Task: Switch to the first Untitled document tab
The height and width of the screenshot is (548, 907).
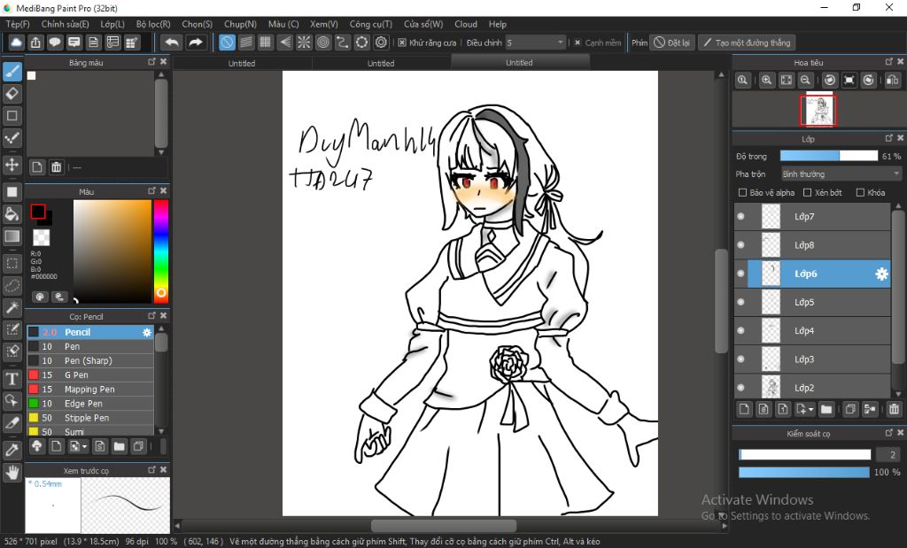Action: (x=242, y=63)
